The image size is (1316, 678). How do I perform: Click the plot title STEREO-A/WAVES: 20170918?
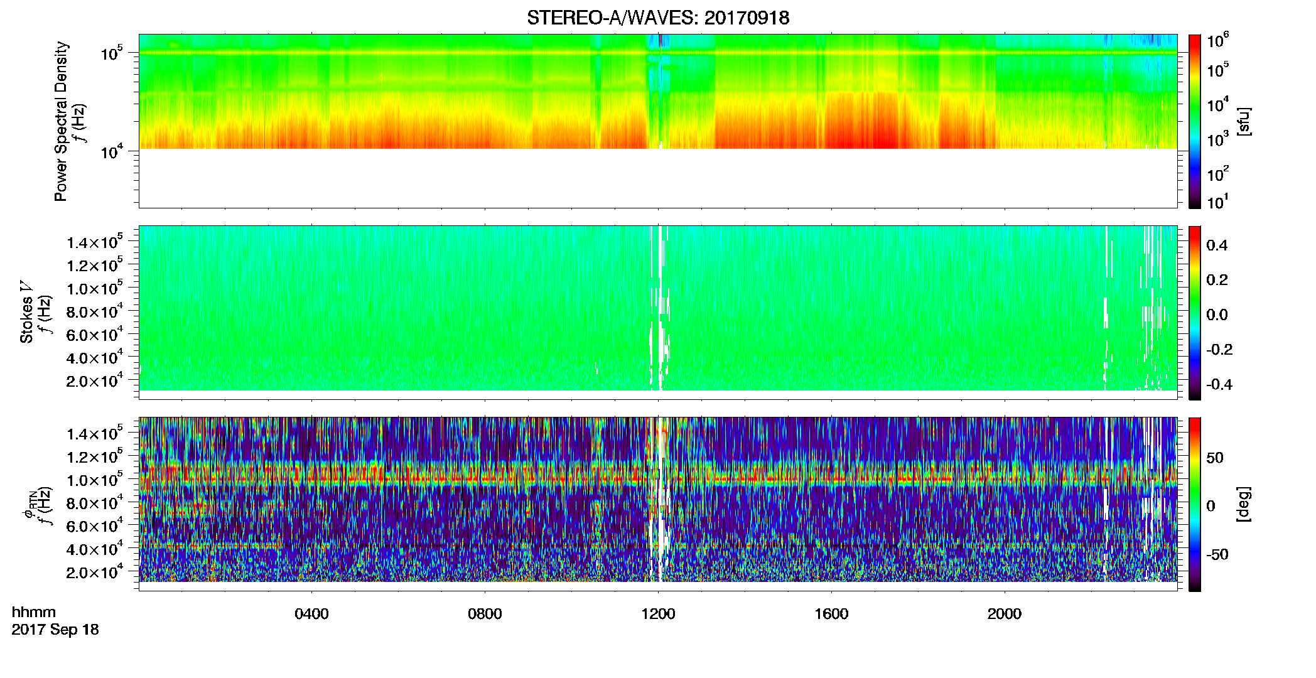click(x=658, y=18)
